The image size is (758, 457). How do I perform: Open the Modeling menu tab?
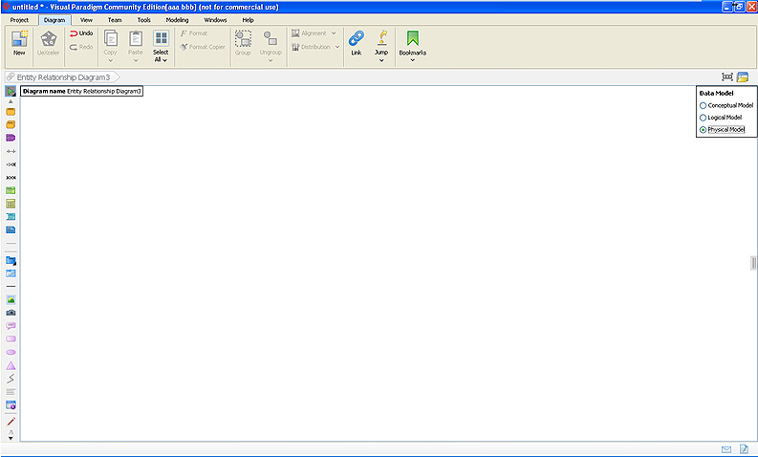coord(177,19)
